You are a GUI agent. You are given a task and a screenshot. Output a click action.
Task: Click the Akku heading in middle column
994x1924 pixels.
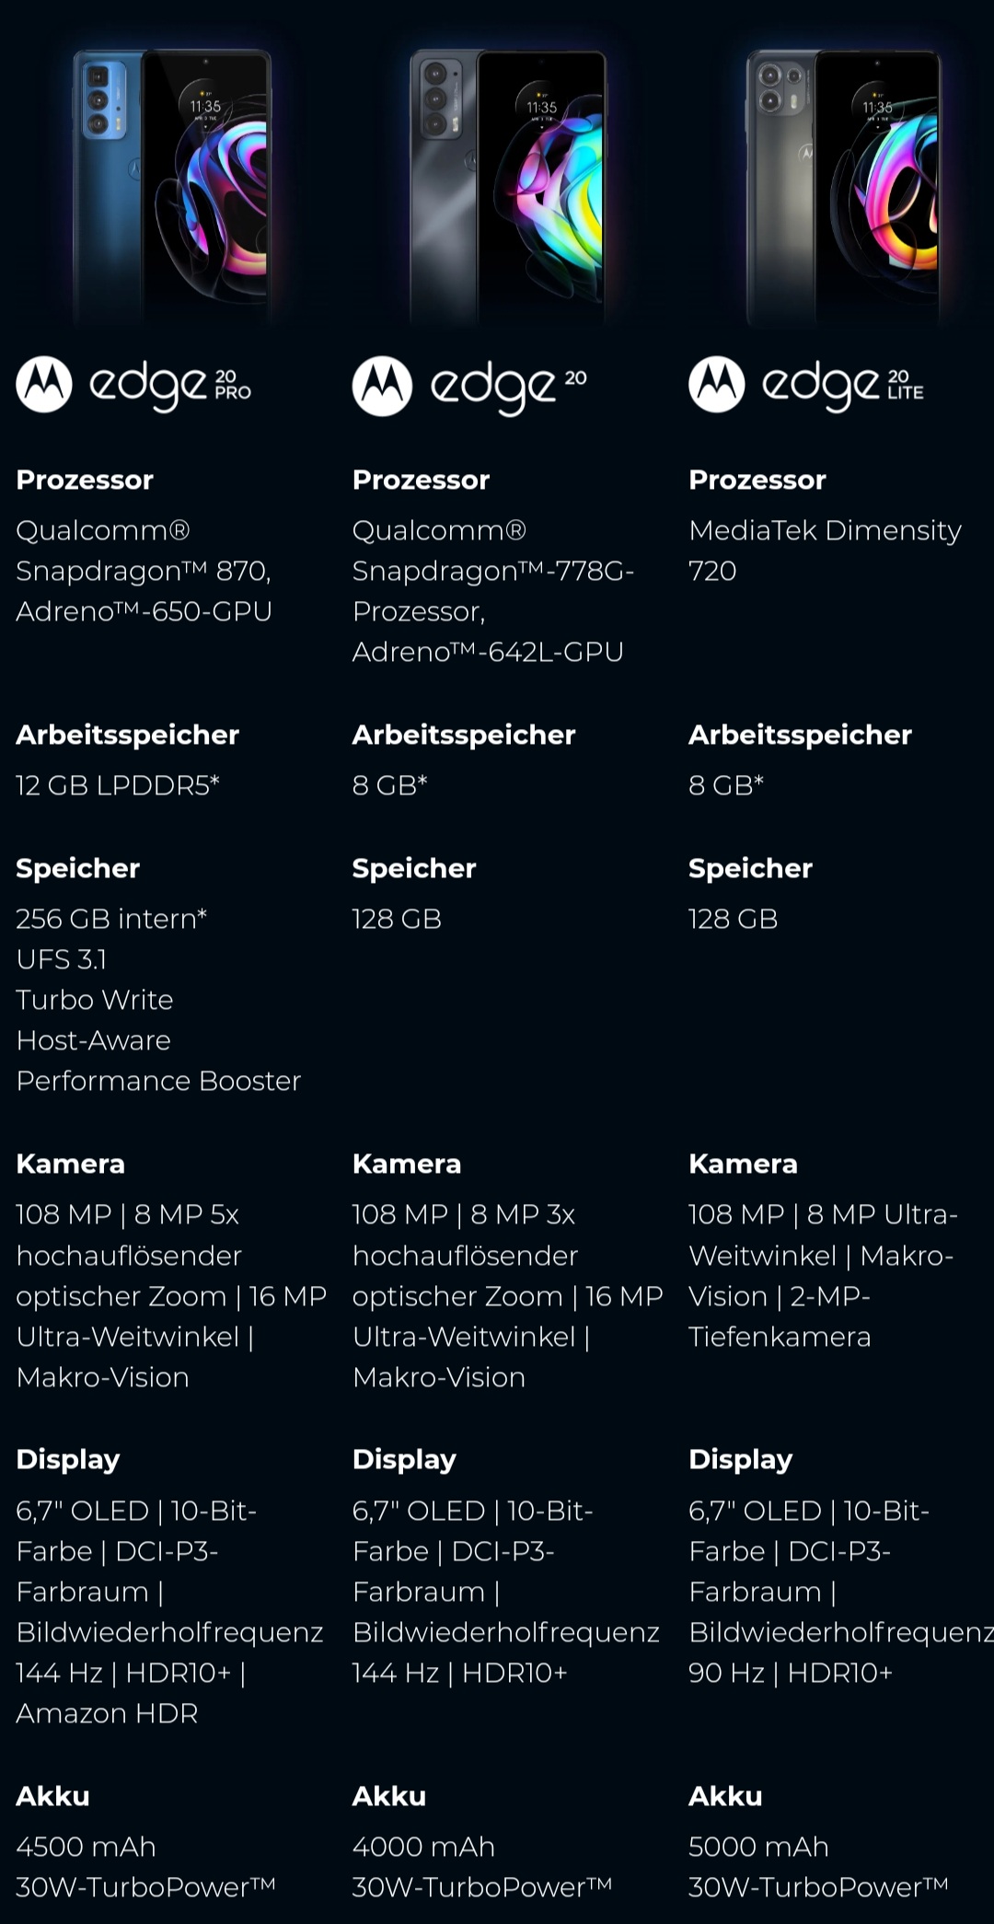click(x=389, y=1796)
